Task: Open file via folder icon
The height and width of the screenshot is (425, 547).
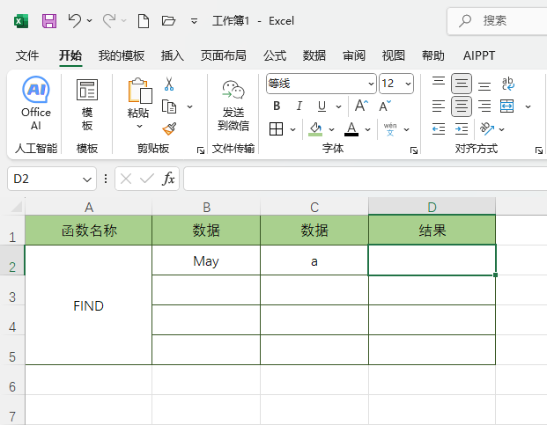Action: coord(168,21)
